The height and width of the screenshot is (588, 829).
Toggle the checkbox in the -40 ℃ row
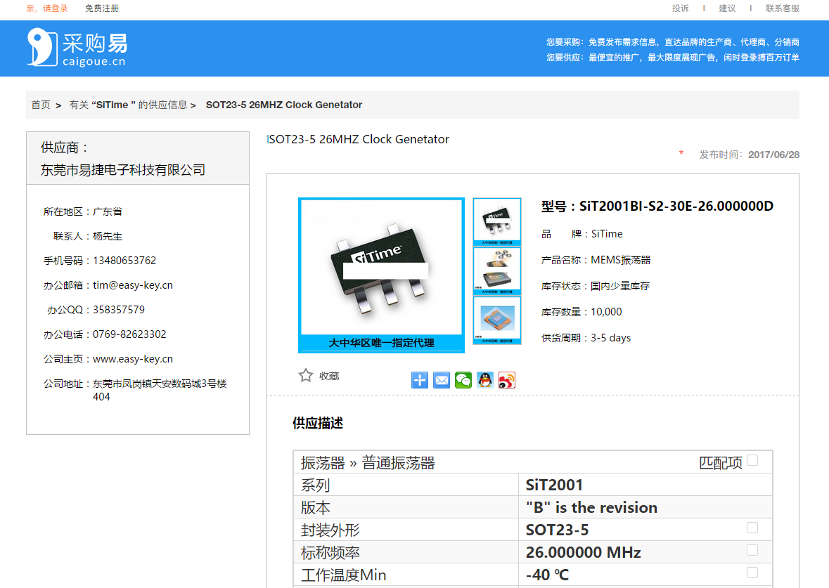click(752, 573)
